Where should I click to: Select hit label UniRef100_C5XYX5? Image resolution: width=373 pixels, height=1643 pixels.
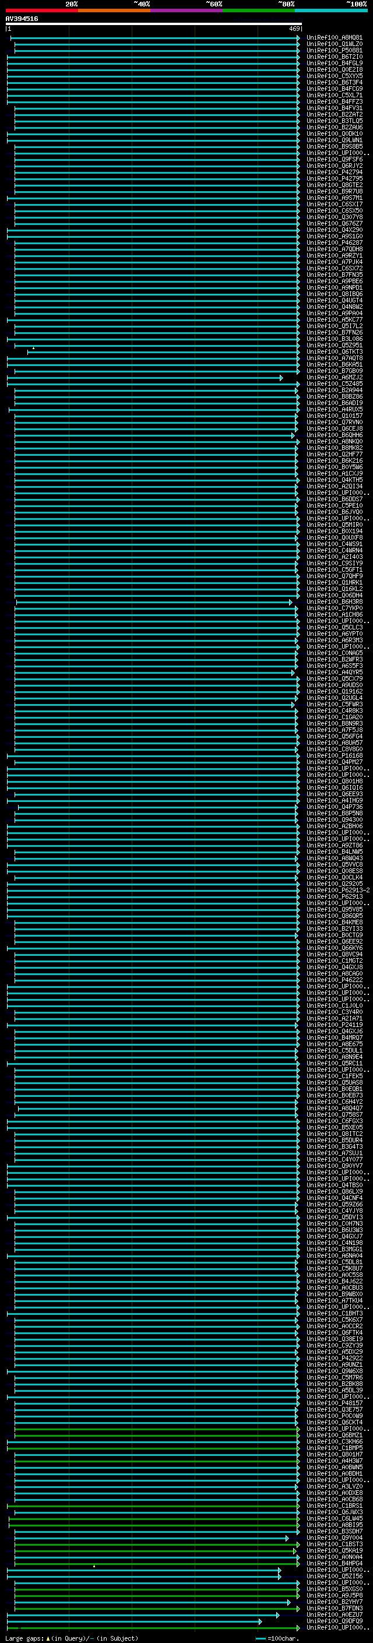click(334, 76)
